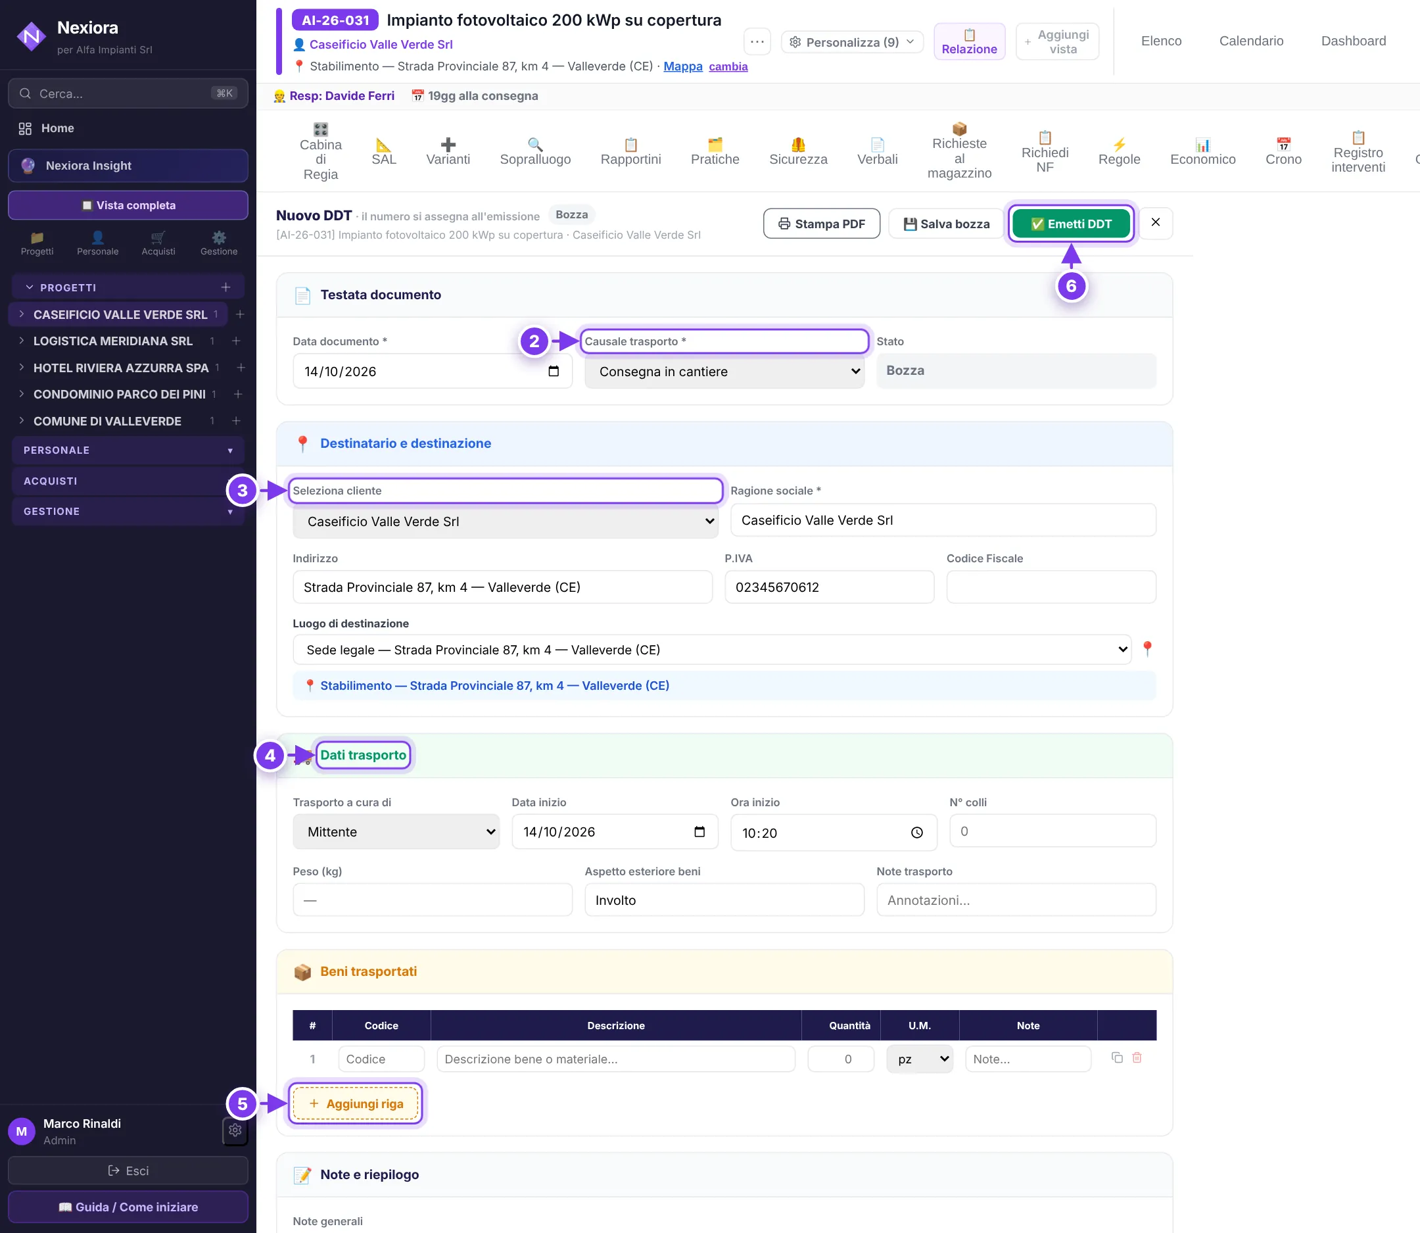This screenshot has height=1233, width=1420.
Task: Open the Guida / Come iniziare button
Action: tap(128, 1207)
